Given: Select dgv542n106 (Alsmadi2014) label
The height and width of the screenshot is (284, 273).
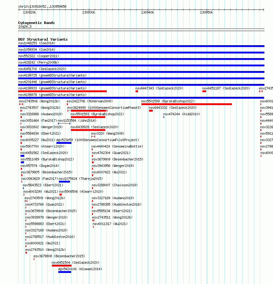Looking at the screenshot, I should click(x=80, y=269).
